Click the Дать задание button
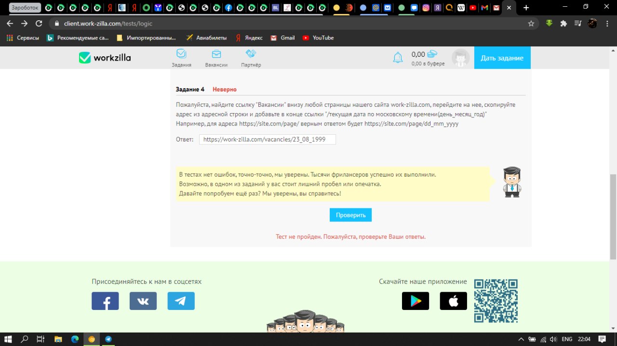 pyautogui.click(x=502, y=58)
